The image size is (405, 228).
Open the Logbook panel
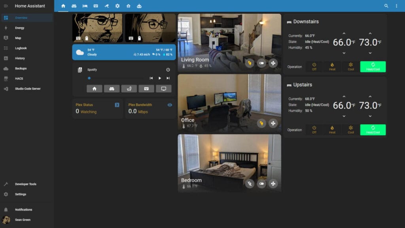27,48
